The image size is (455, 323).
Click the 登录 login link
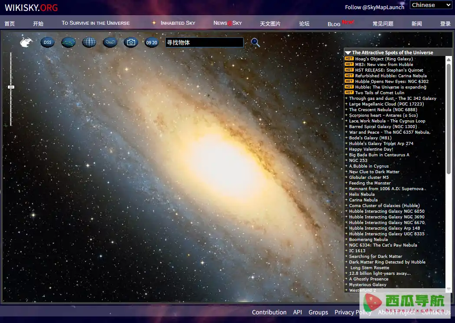click(x=445, y=23)
